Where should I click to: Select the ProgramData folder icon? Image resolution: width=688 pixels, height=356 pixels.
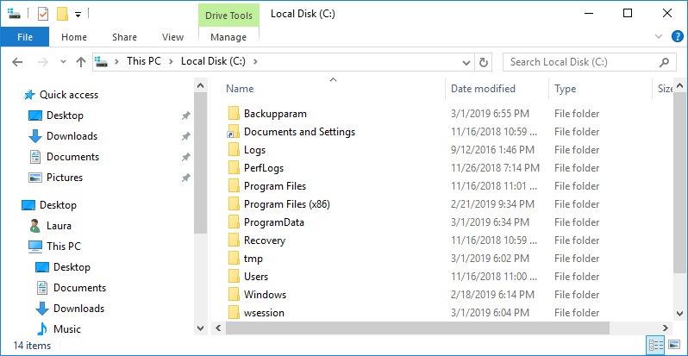pyautogui.click(x=234, y=222)
